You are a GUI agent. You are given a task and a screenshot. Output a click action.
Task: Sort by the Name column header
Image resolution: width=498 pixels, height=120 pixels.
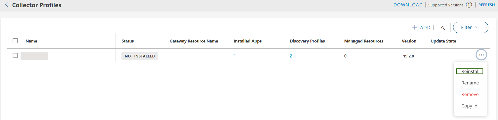31,41
